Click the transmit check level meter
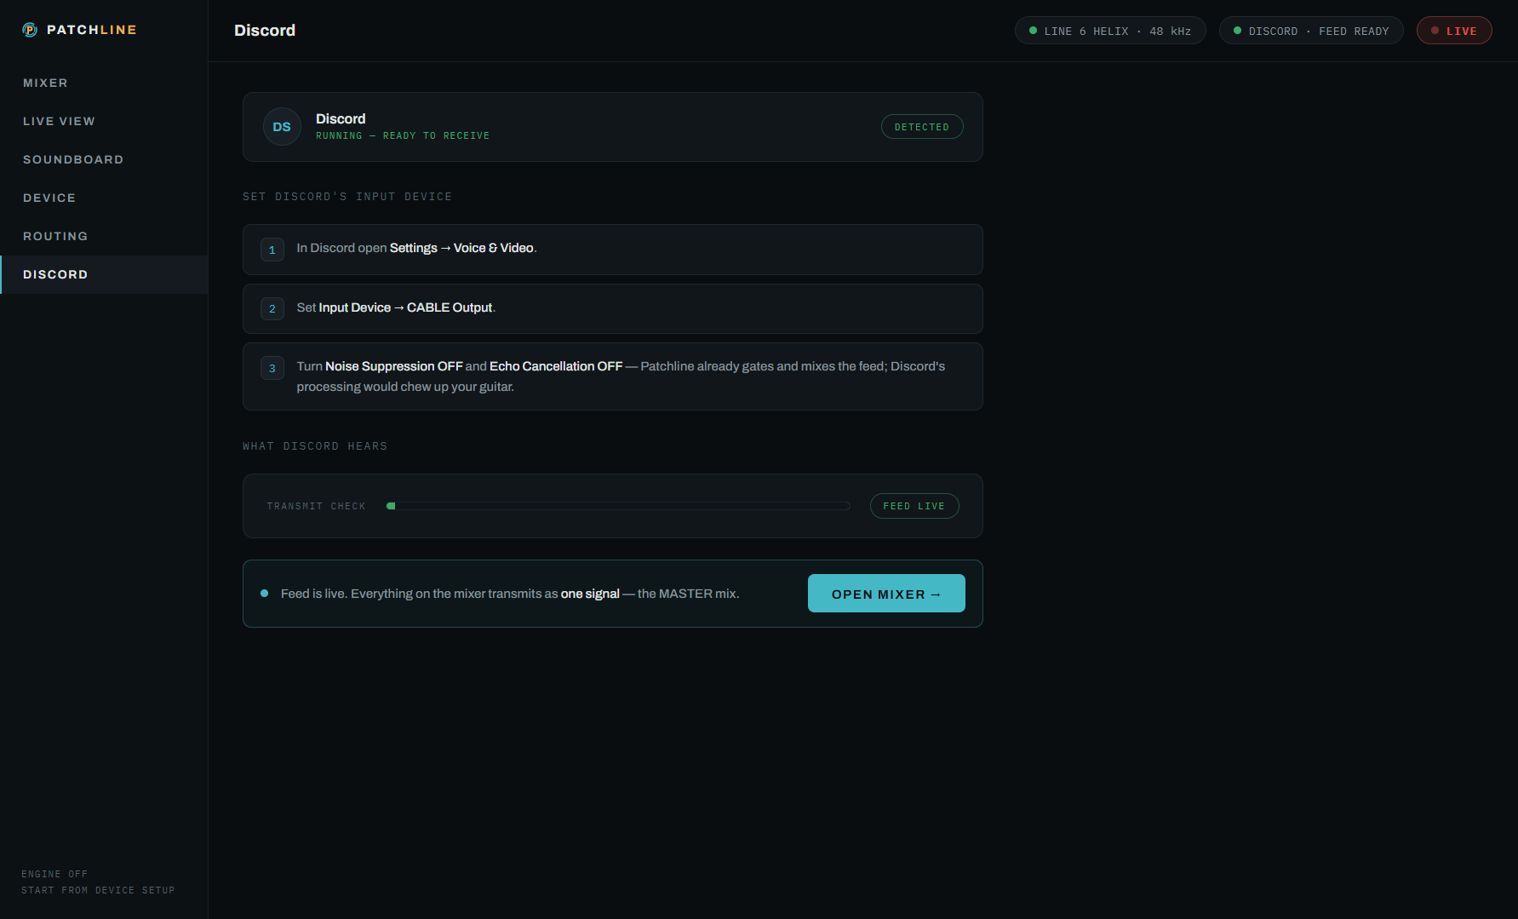 click(618, 506)
